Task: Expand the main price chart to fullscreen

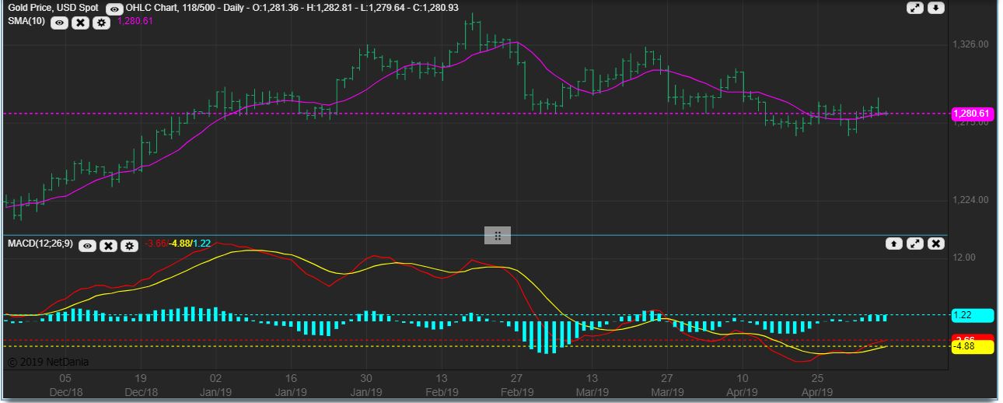Action: [x=915, y=8]
